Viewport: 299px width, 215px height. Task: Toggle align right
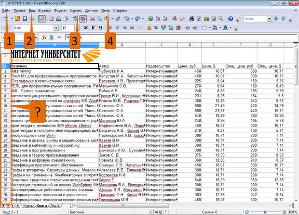pos(124,28)
